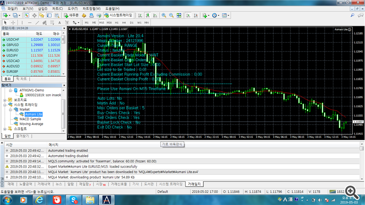This screenshot has width=365, height=205.
Task: Select MACD Sample expert advisor
Action: pos(30,119)
